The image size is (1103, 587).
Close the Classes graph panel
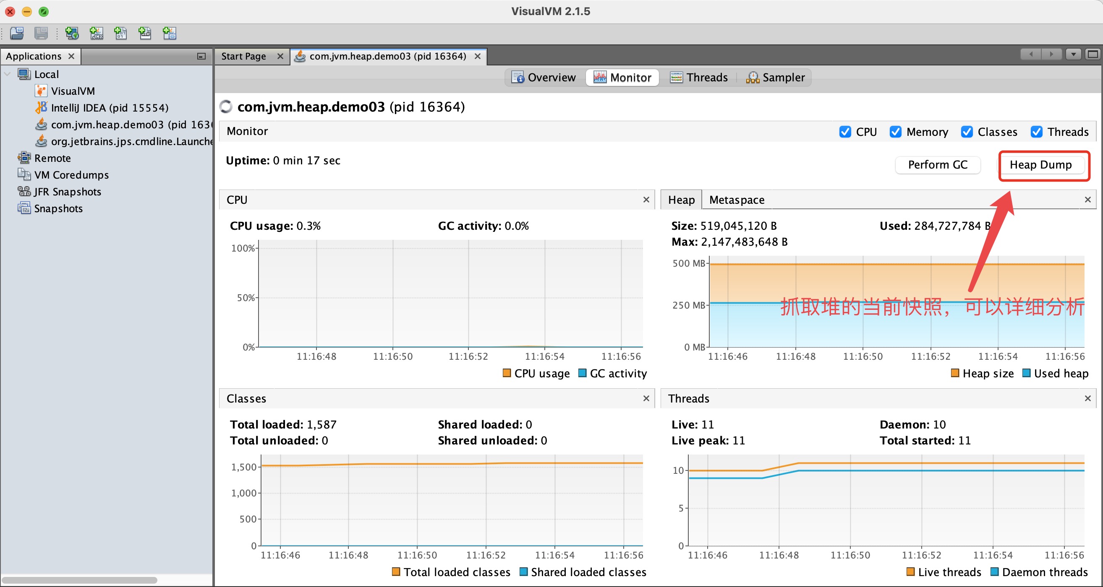[x=646, y=398]
